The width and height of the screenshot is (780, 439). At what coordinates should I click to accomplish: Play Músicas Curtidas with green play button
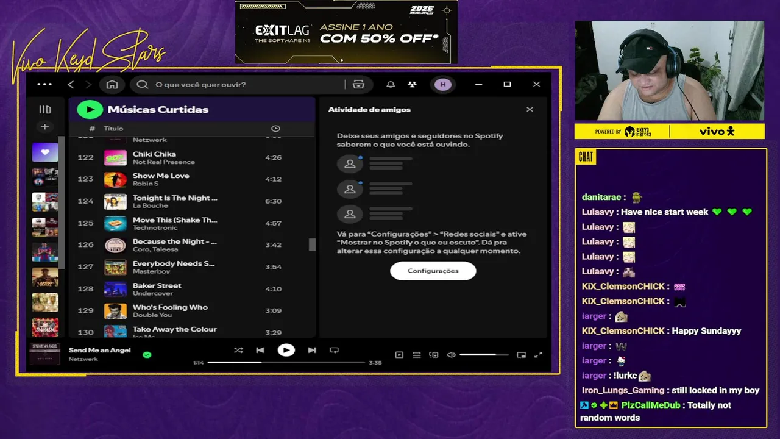[x=90, y=109]
